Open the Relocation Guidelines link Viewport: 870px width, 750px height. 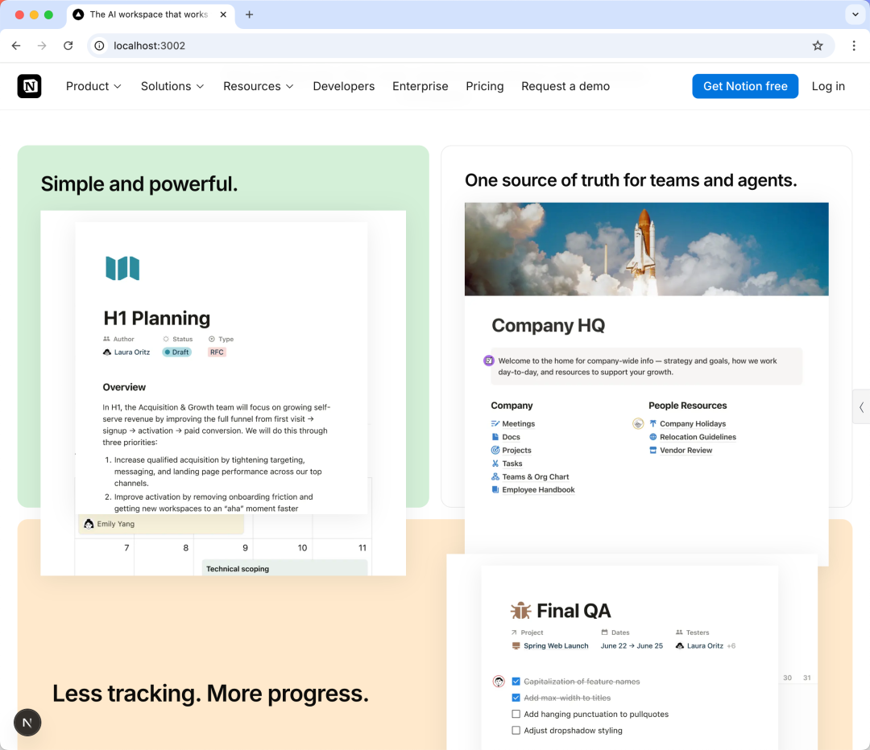click(698, 437)
